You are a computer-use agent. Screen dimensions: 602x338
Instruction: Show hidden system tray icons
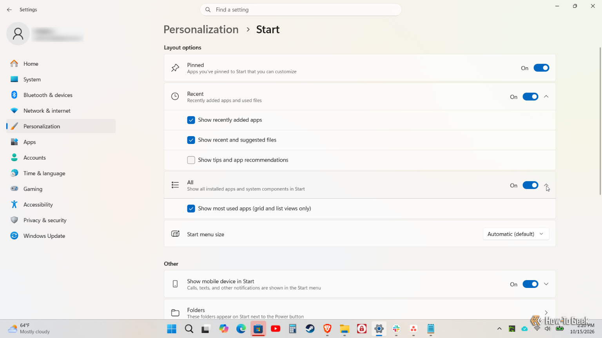[499, 329]
